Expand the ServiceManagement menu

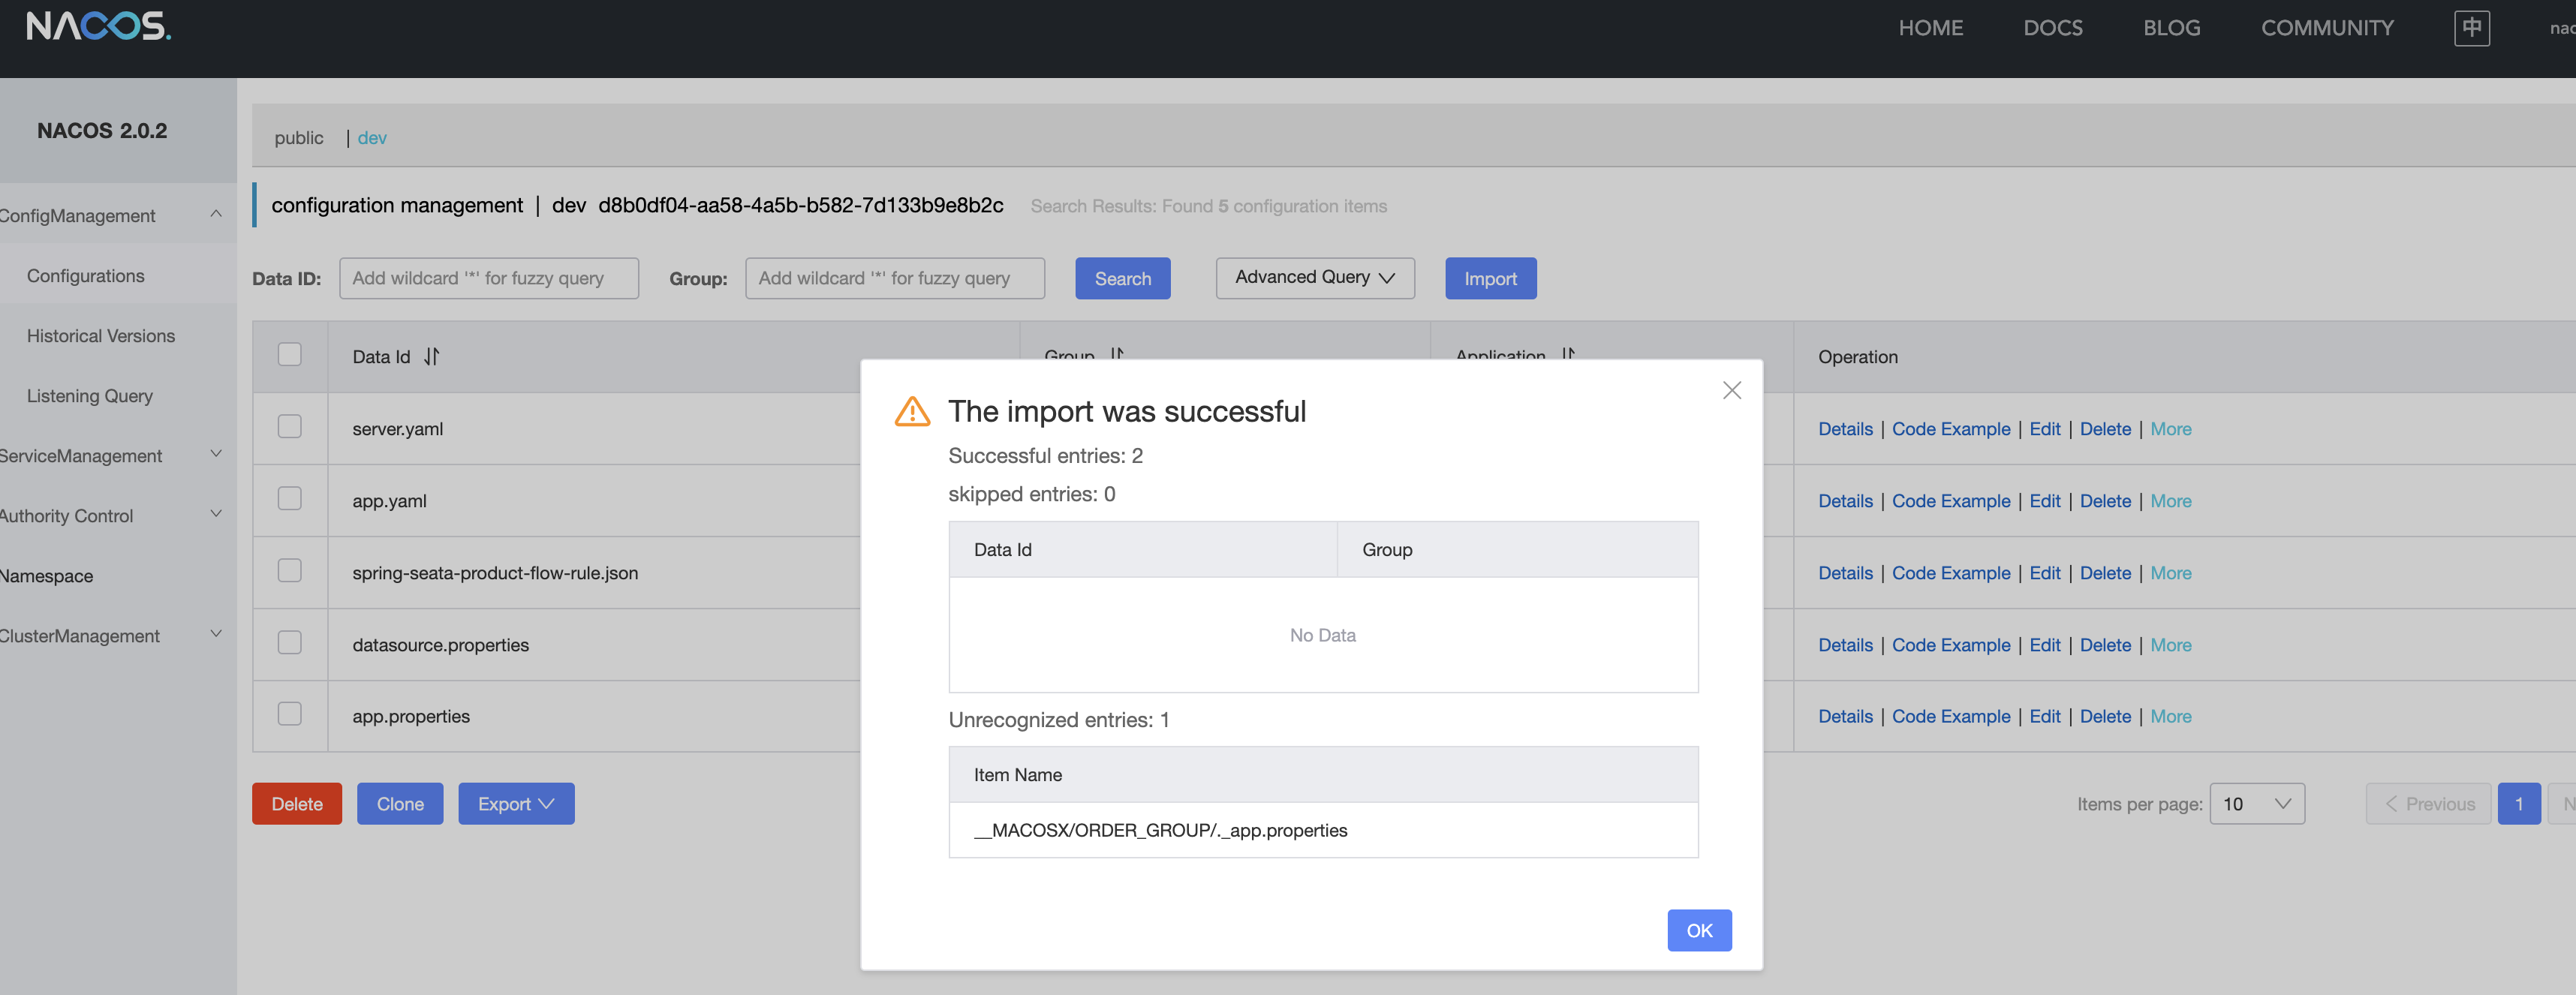point(215,454)
